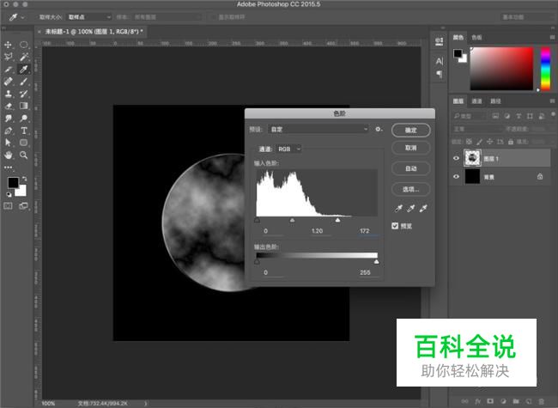Select the Elliptical Marquee tool
This screenshot has height=408, width=558.
point(23,45)
